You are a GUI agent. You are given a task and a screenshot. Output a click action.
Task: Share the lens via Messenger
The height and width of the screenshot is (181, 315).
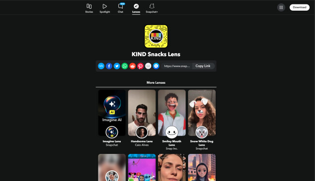(x=156, y=66)
